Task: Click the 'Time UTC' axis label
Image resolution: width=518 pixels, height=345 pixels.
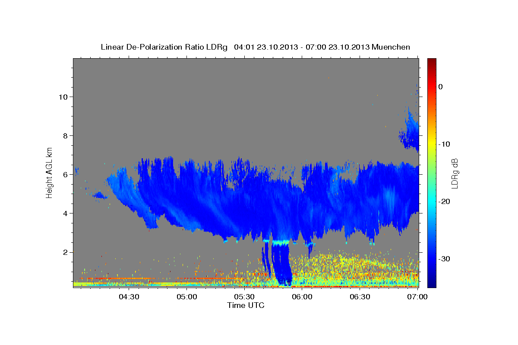Action: pos(246,305)
